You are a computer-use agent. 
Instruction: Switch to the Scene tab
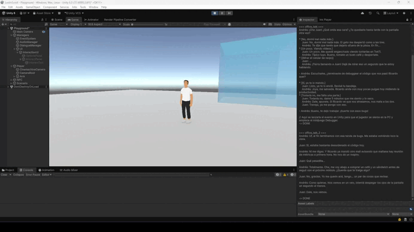click(x=57, y=20)
